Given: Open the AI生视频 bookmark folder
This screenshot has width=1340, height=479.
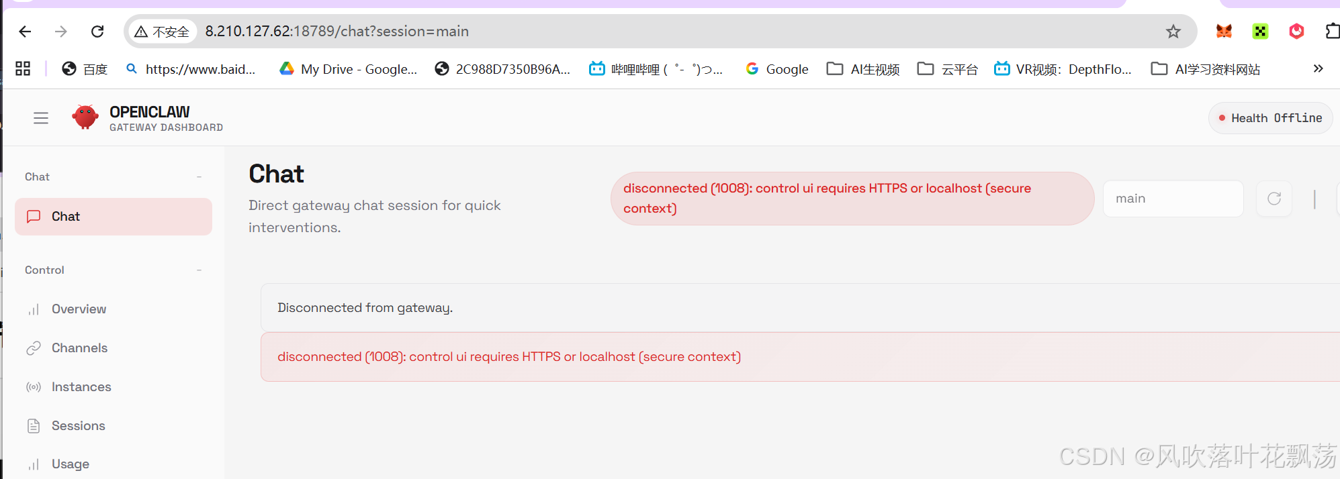Looking at the screenshot, I should click(863, 69).
